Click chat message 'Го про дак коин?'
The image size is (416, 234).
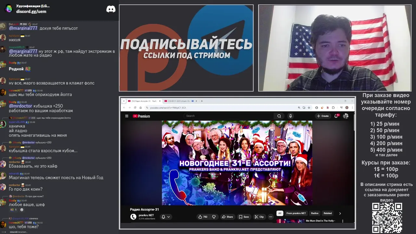(26, 189)
